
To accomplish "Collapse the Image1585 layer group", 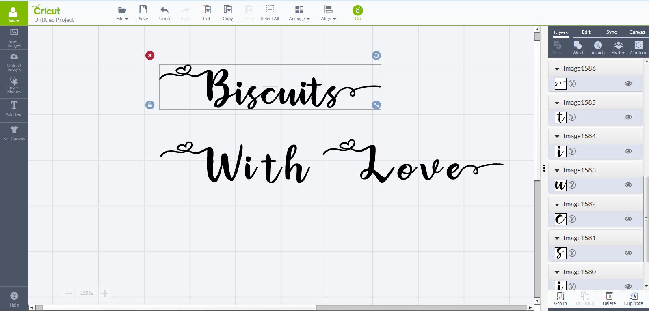I will pyautogui.click(x=557, y=103).
